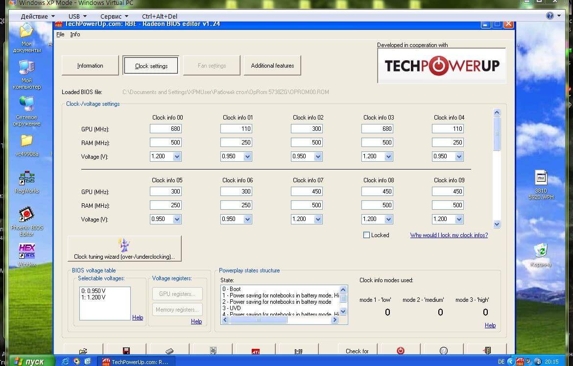This screenshot has height=366, width=573.
Task: Open the Additional features tab
Action: tap(272, 66)
